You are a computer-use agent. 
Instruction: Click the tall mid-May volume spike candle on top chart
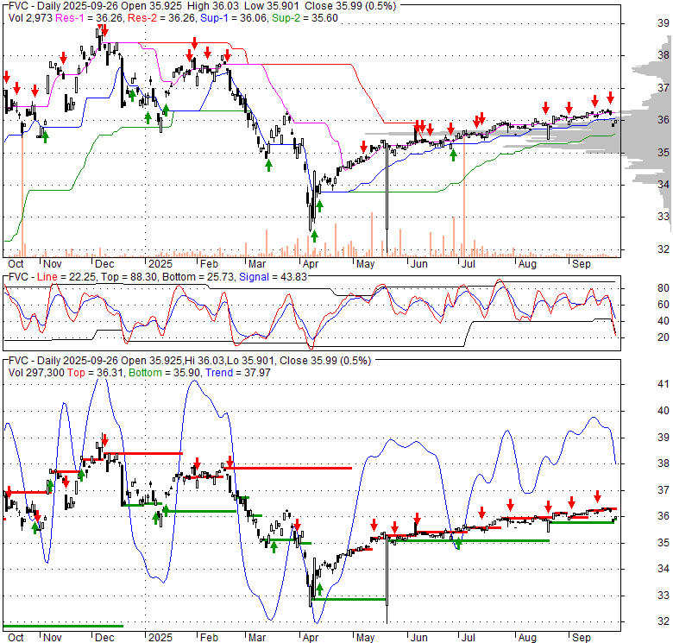click(x=387, y=195)
